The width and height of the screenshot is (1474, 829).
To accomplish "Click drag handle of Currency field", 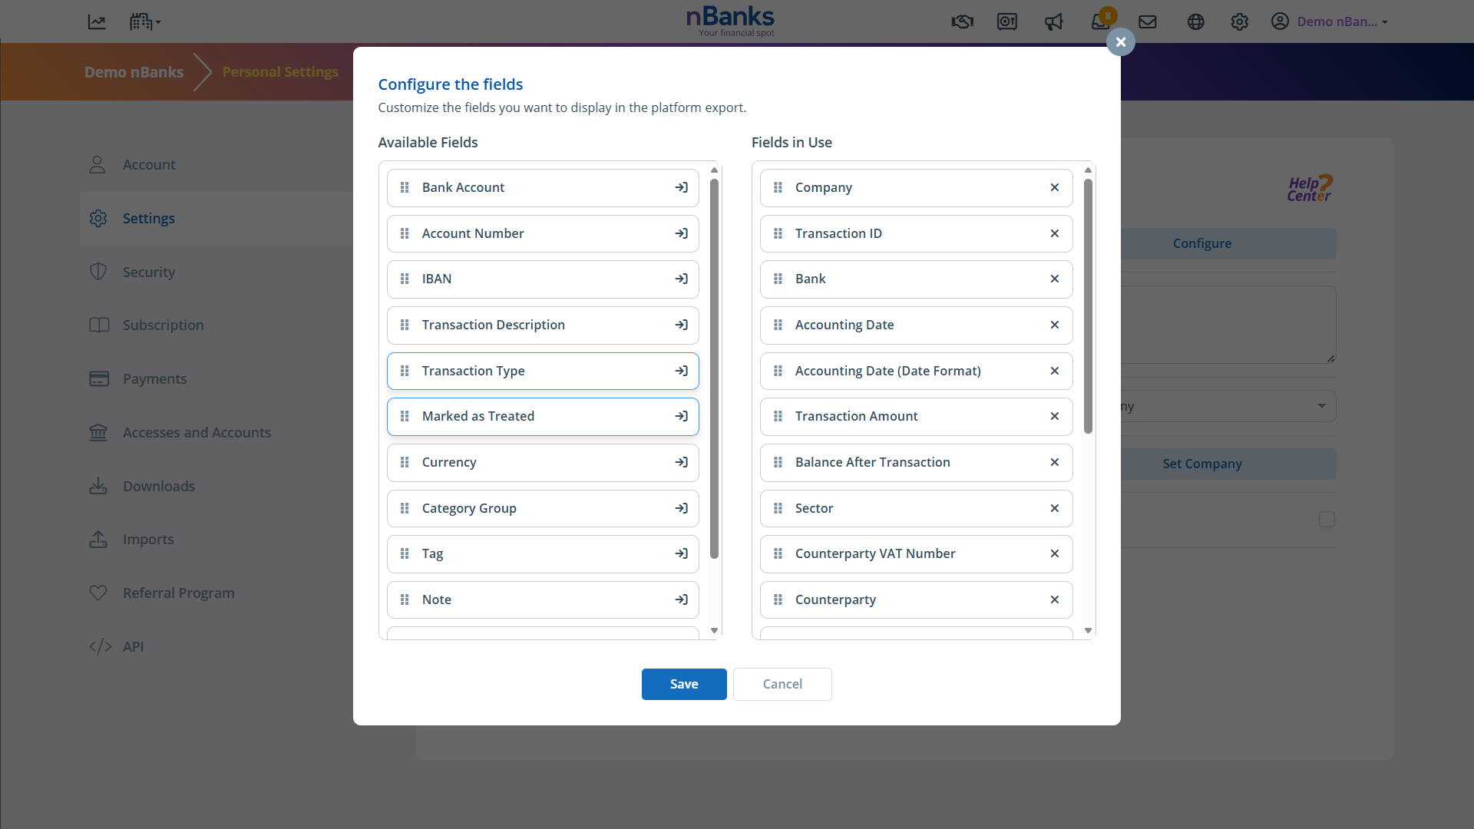I will point(405,463).
